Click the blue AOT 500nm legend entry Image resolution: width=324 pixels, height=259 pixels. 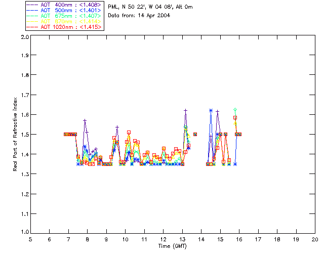click(64, 10)
